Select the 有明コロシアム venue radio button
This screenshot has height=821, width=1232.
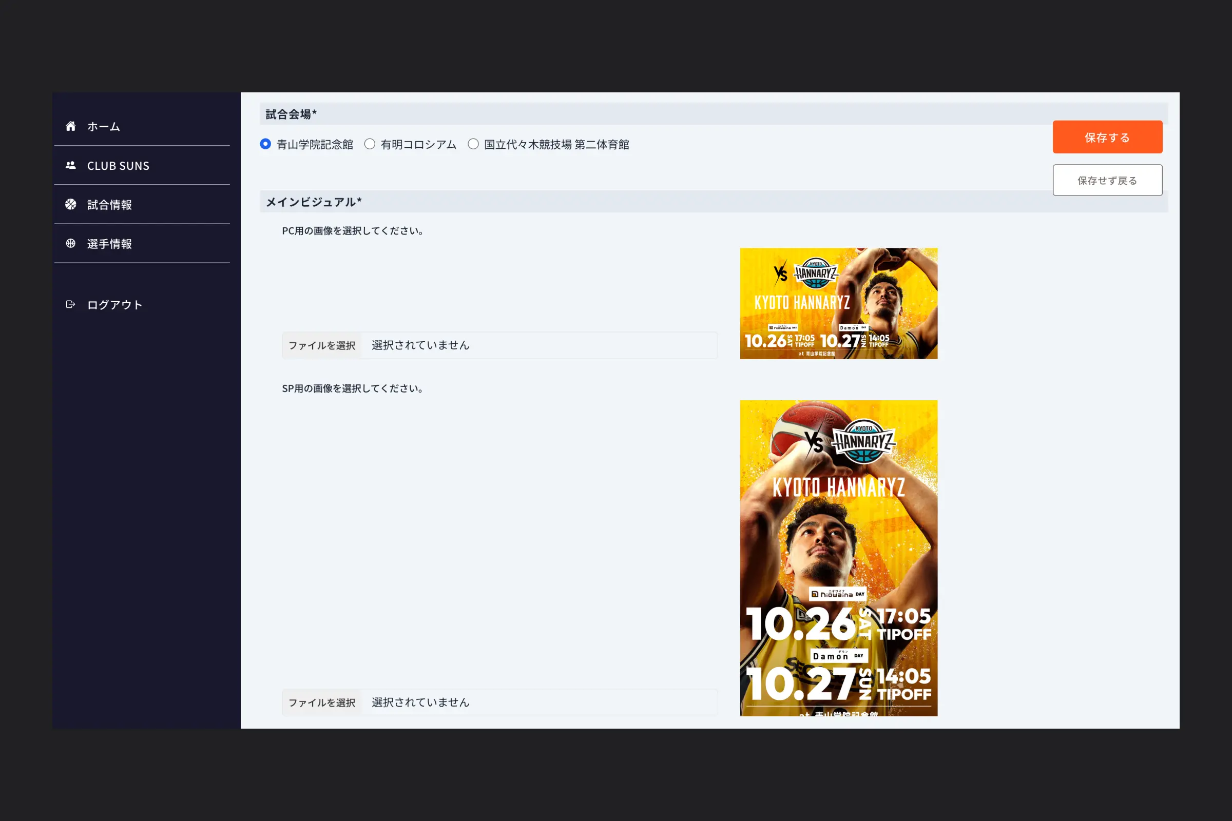click(x=370, y=144)
